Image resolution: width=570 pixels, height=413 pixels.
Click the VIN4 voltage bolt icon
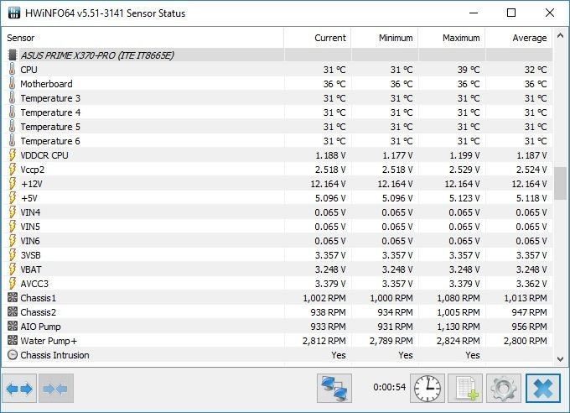pos(13,212)
